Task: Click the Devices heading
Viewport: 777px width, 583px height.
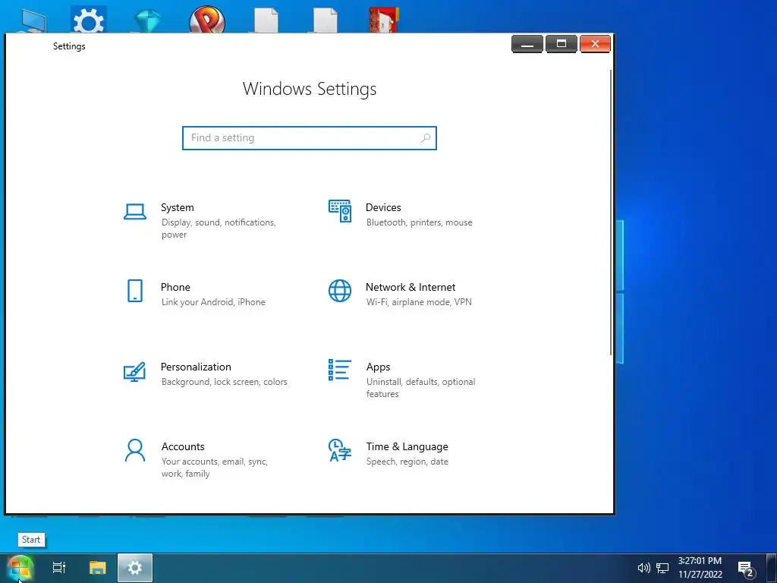Action: click(x=383, y=207)
